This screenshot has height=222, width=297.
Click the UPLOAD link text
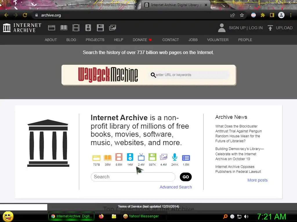[284, 28]
